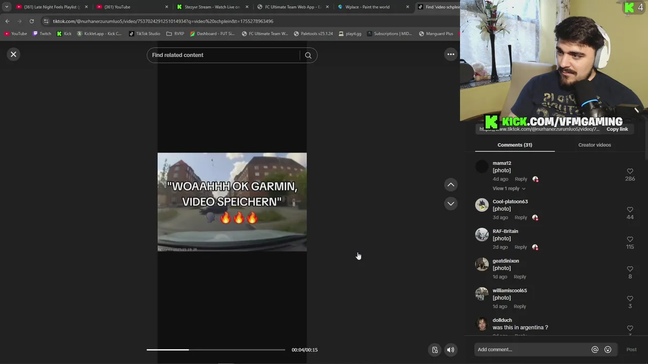Close the Wplace - Paint the world tab
The width and height of the screenshot is (648, 364).
coord(408,7)
